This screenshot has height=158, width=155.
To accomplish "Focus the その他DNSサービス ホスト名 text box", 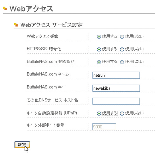I will (x=116, y=101).
